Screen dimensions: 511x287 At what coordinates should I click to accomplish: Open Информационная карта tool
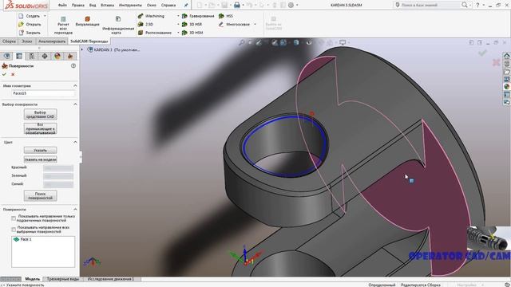click(118, 26)
